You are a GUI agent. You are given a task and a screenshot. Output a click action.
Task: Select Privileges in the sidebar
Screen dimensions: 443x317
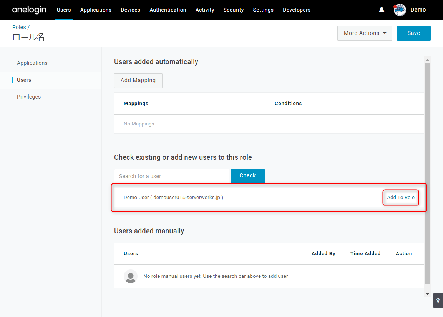click(29, 97)
